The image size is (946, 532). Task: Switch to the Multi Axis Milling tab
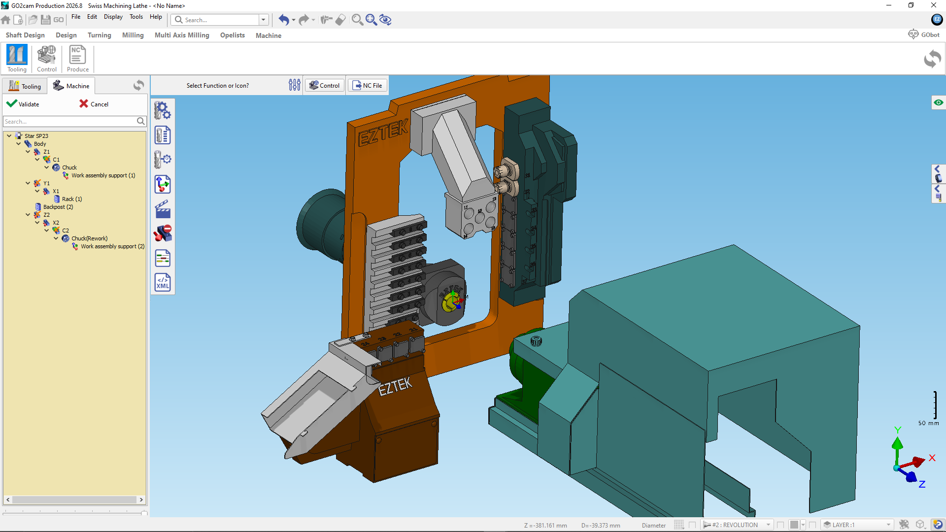pos(182,35)
